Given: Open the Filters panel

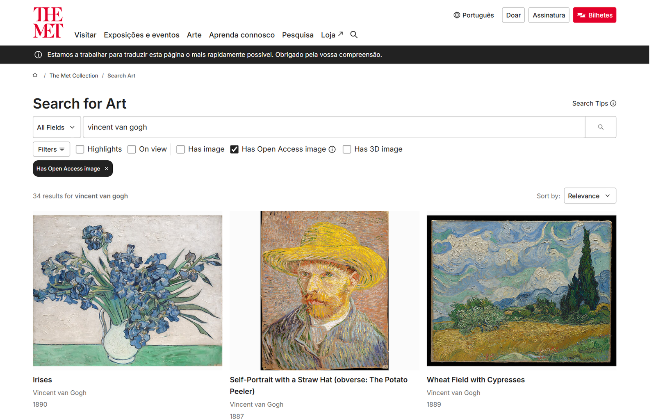Looking at the screenshot, I should 51,149.
